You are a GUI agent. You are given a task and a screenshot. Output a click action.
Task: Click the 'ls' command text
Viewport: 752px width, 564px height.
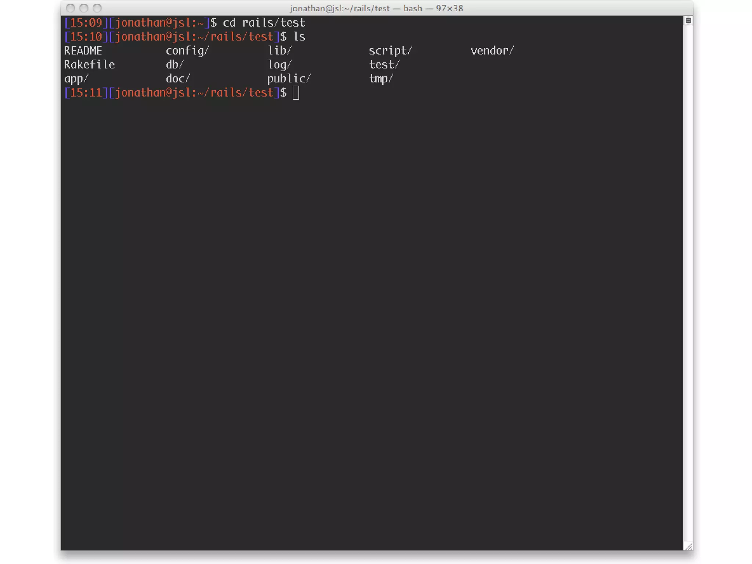(x=299, y=37)
